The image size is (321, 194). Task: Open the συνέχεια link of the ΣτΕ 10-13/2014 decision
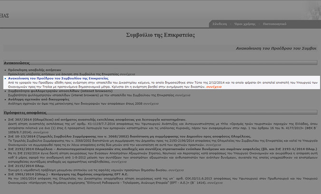[214, 145]
